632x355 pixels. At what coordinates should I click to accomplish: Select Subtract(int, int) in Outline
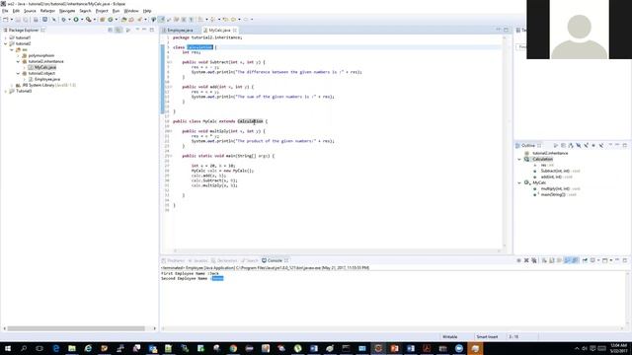tap(555, 171)
